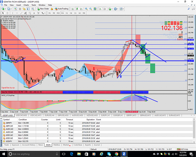Switch to the GBPAUD,M15 chart tab
Screen dimensions: 196x157
point(145,115)
